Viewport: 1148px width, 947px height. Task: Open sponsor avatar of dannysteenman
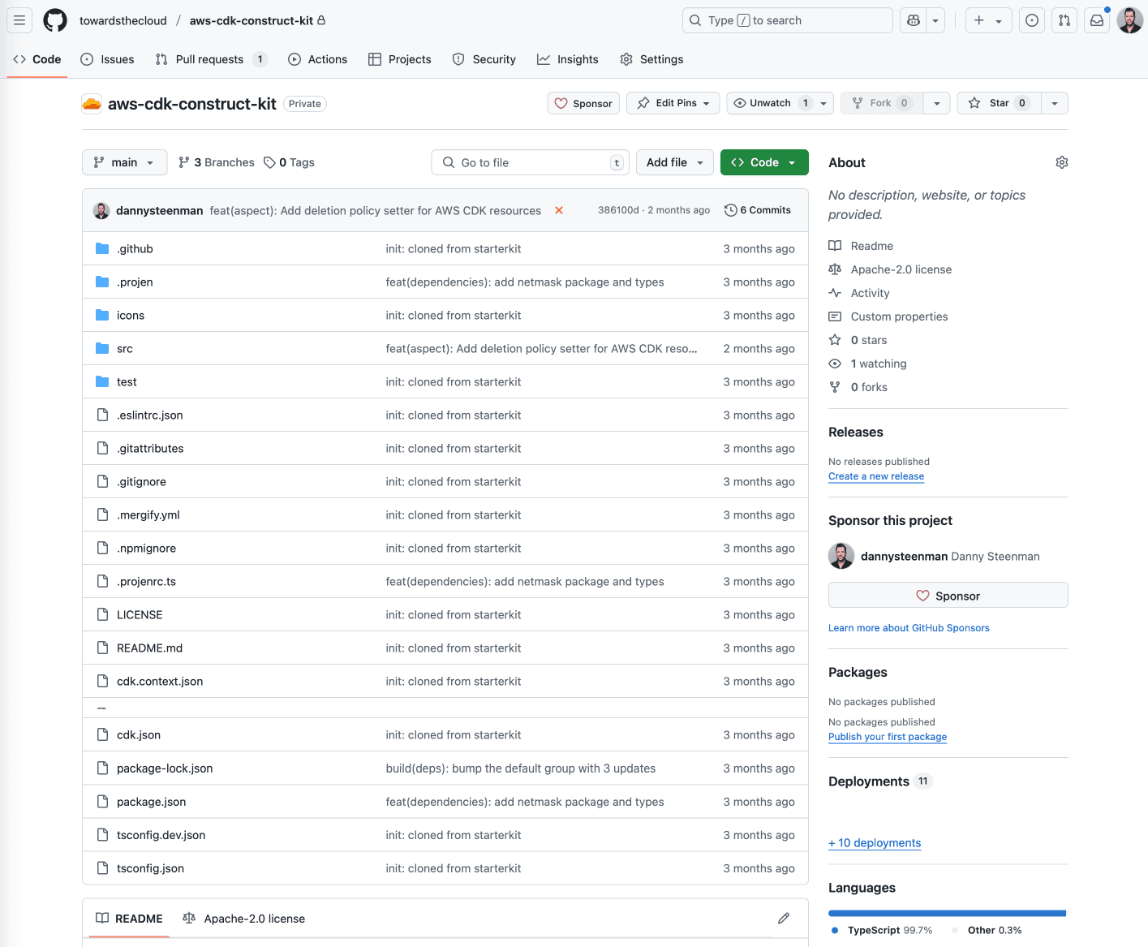(x=841, y=556)
